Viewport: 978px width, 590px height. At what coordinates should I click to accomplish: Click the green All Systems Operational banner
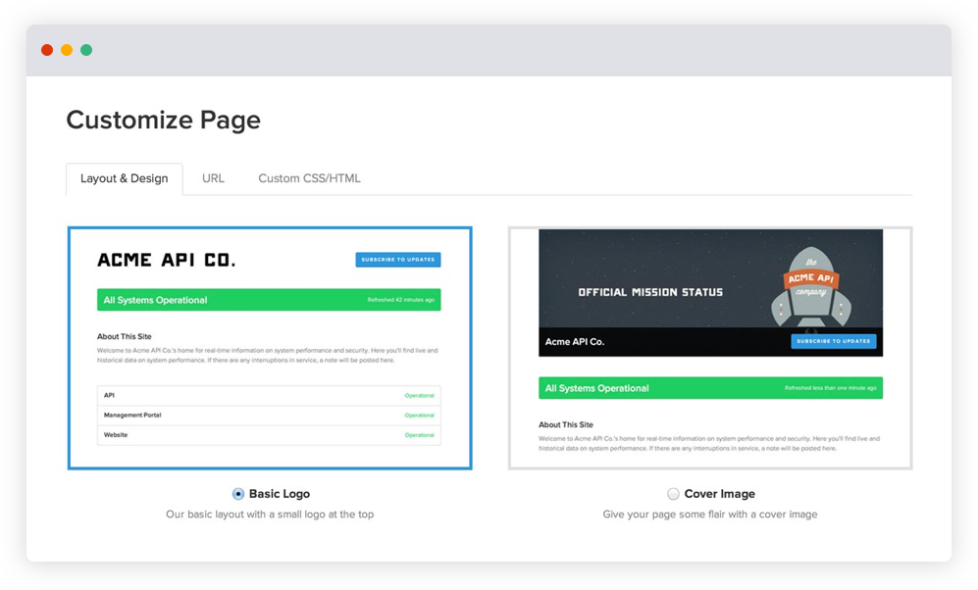[270, 299]
